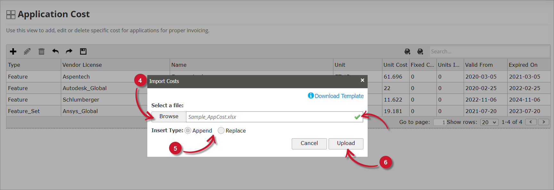Click the redo arrow icon

69,51
